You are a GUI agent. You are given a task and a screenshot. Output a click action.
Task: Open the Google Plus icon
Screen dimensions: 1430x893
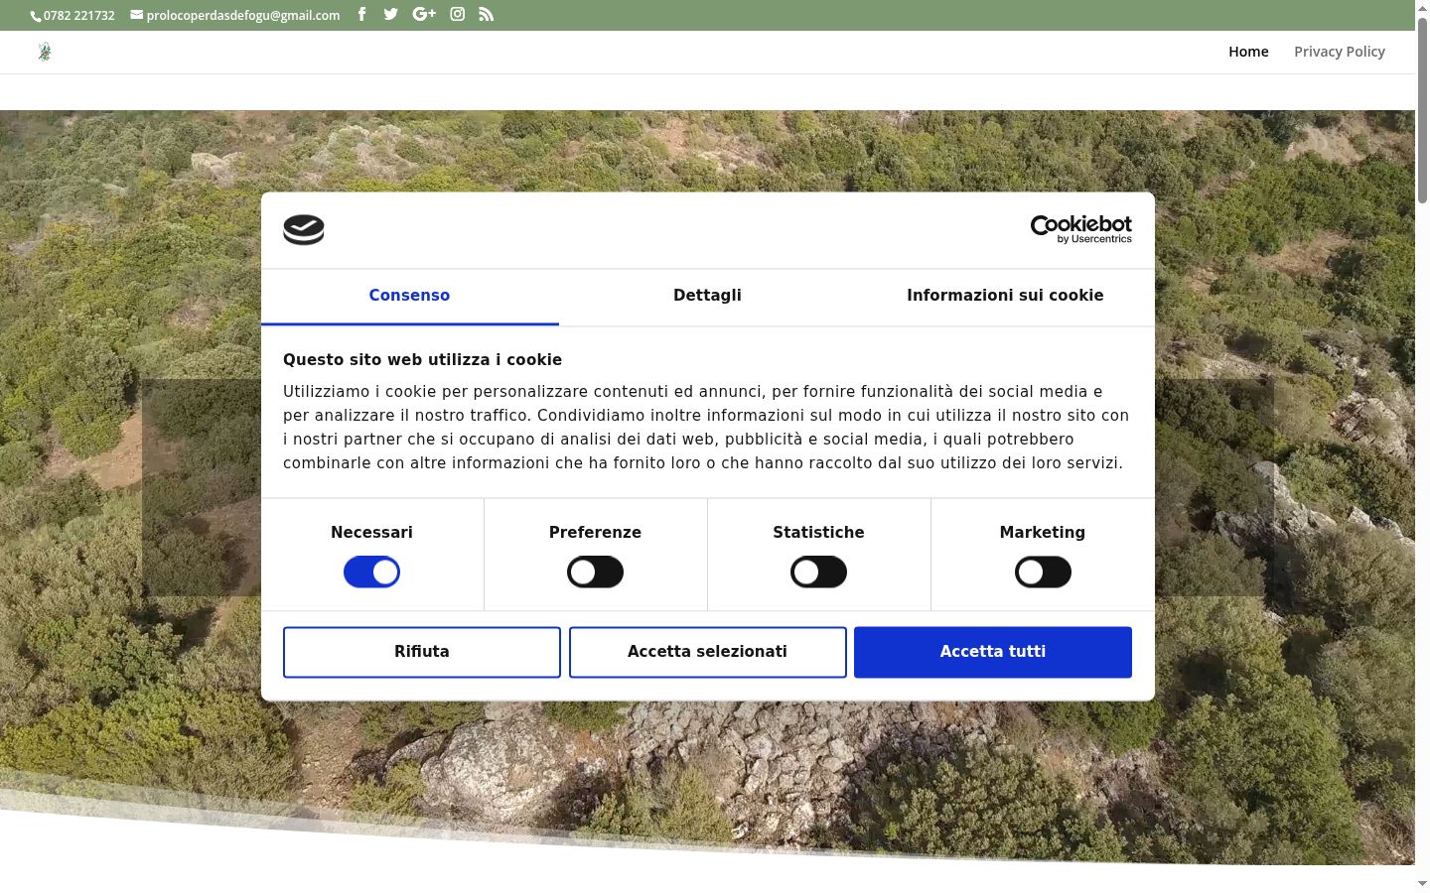tap(424, 14)
